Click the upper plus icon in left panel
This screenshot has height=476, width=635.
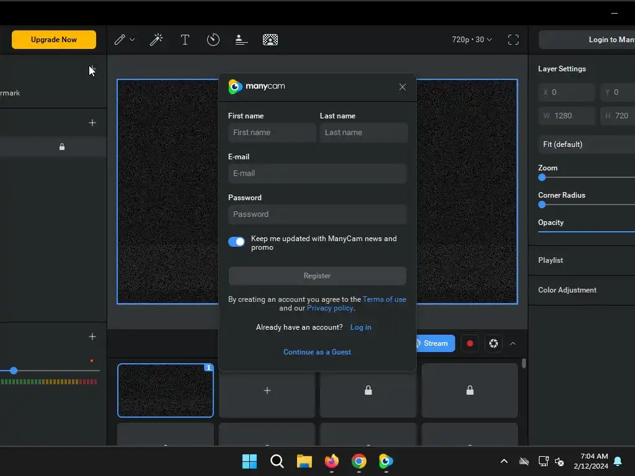(x=92, y=123)
